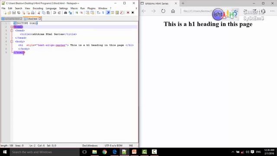
Task: Click the Start Recording macro icon
Action: [x=128, y=13]
